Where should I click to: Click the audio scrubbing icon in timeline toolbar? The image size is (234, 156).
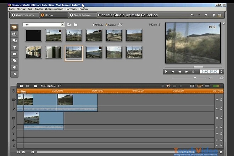point(168,86)
